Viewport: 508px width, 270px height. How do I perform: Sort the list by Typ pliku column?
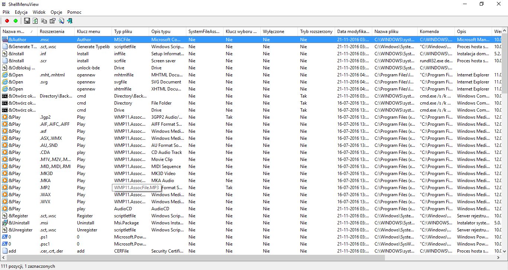click(125, 31)
